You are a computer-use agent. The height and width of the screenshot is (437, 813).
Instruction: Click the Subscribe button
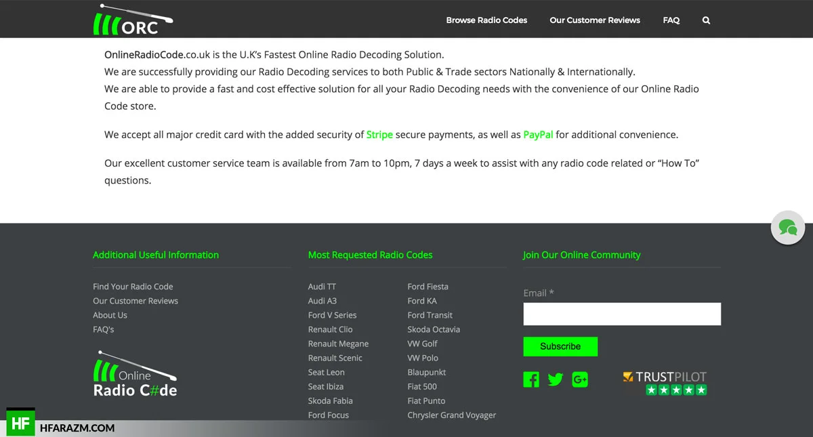560,346
